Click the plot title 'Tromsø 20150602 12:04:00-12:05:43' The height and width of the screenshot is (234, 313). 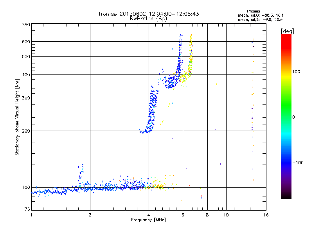point(149,14)
